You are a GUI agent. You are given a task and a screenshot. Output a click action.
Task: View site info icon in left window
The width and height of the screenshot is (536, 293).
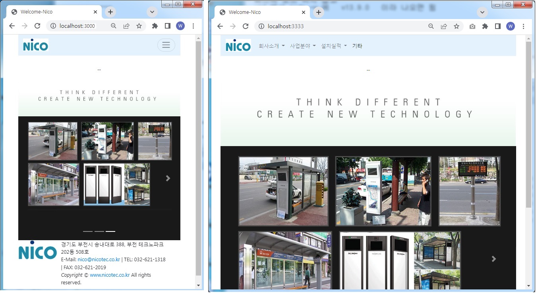point(53,26)
